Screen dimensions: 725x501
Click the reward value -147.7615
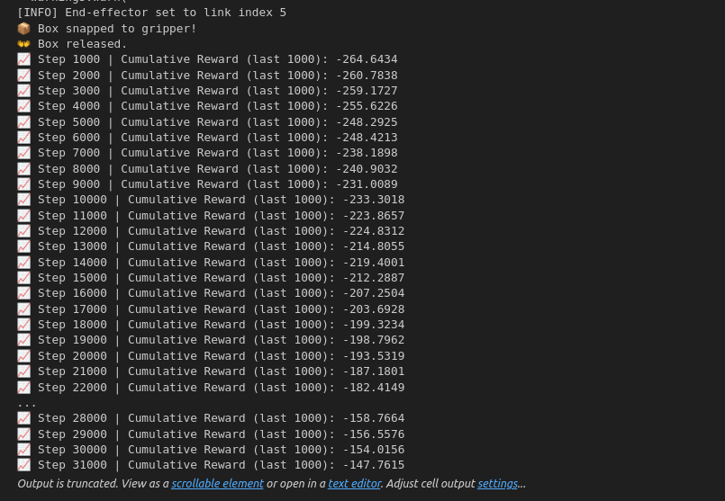tap(374, 465)
